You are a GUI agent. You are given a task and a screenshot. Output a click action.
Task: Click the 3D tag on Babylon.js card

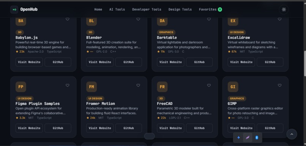click(20, 32)
